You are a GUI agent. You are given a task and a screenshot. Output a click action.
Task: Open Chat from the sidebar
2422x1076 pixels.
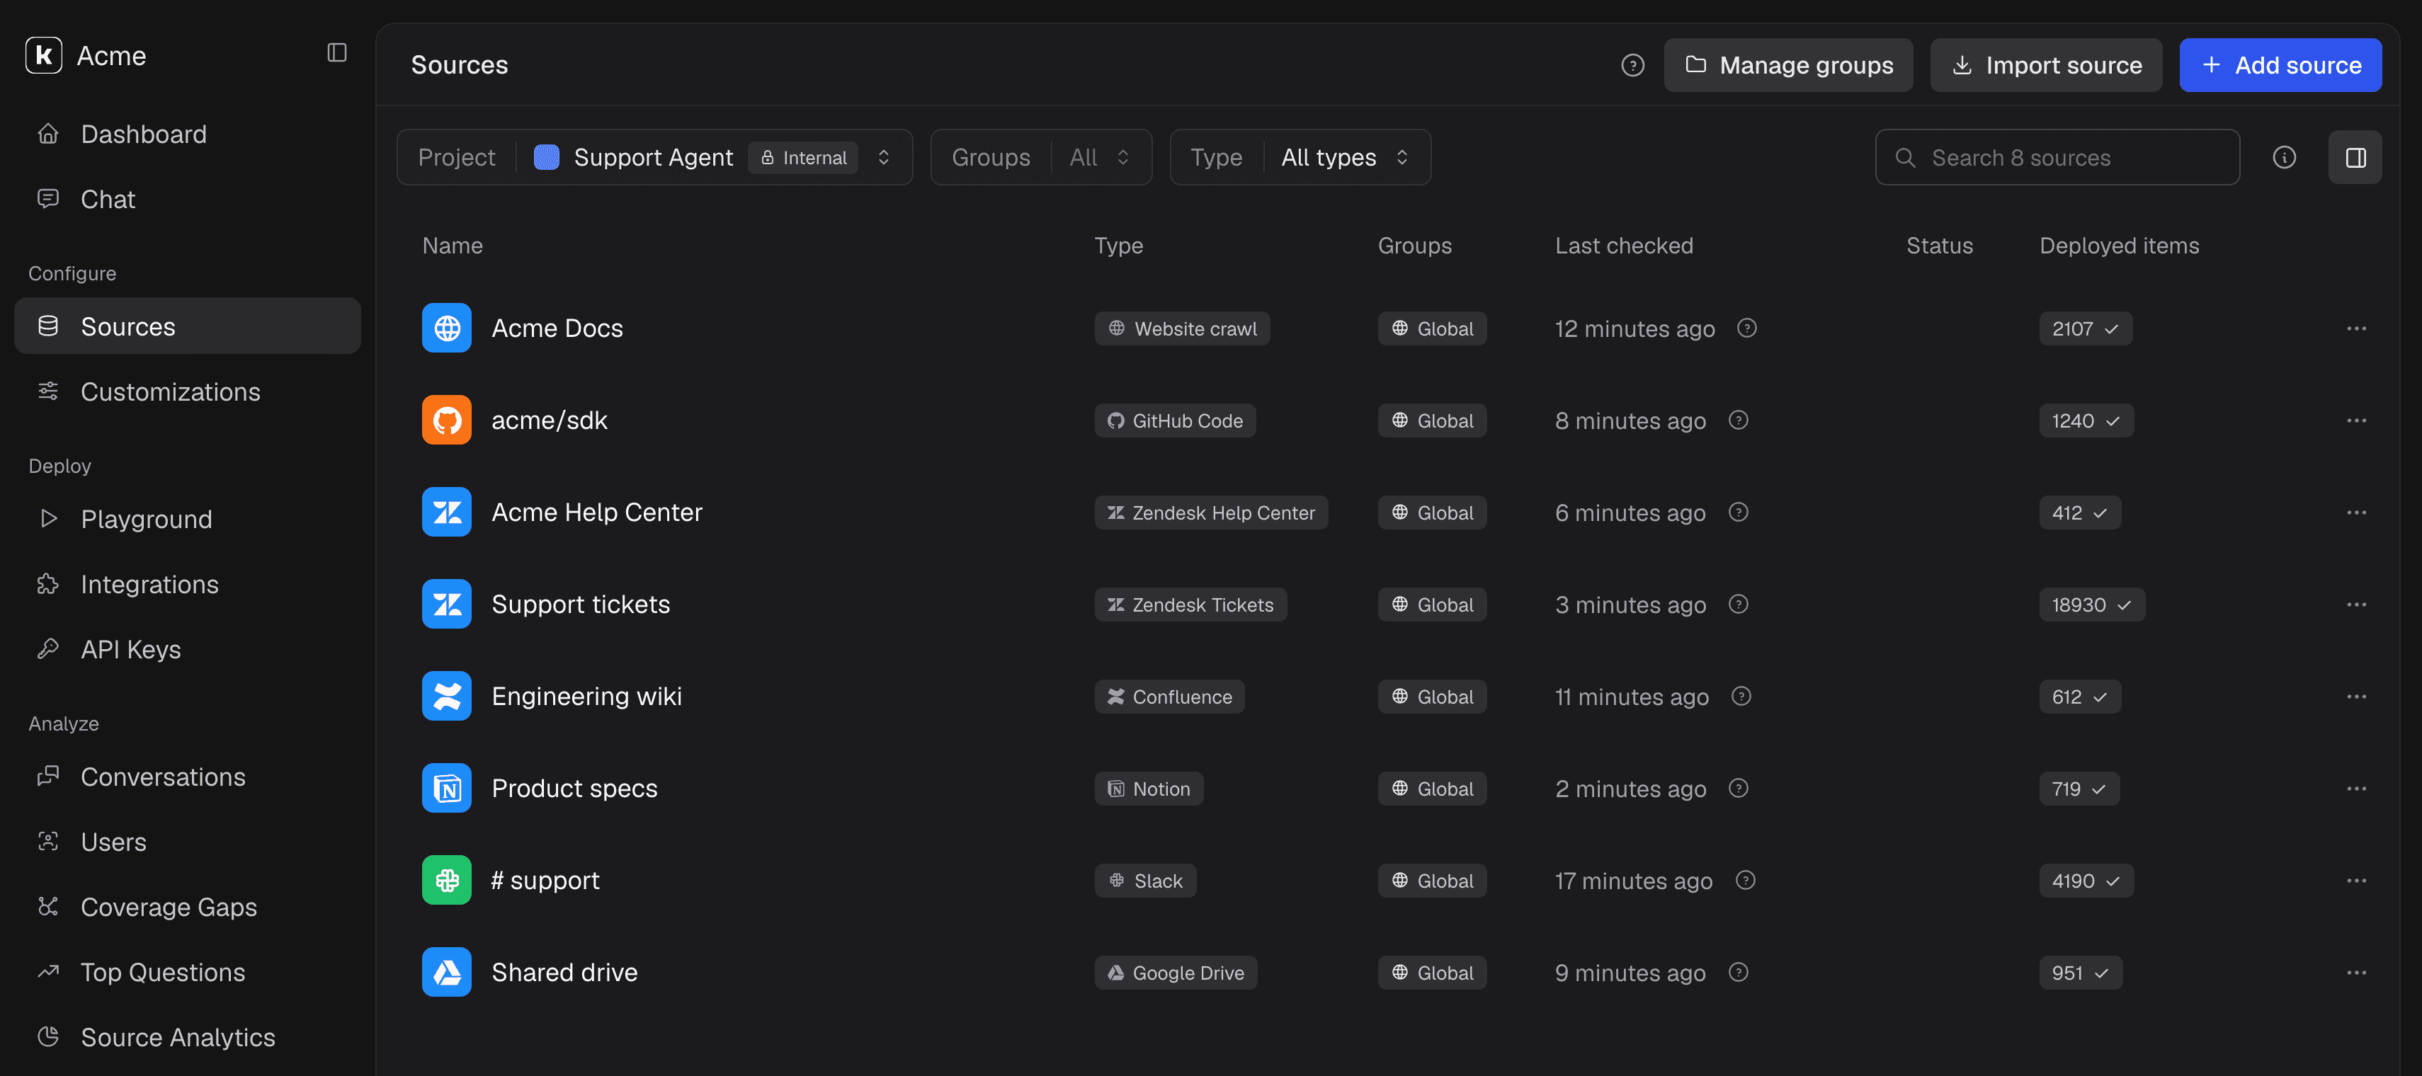(187, 199)
